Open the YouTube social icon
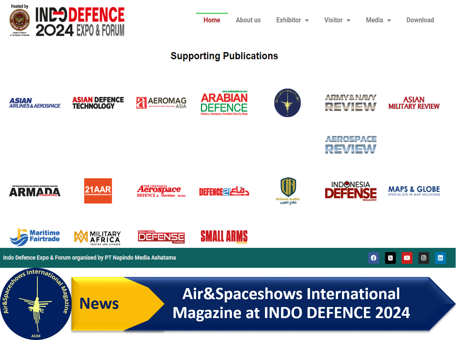Viewport: 459px width, 340px height. click(x=407, y=258)
